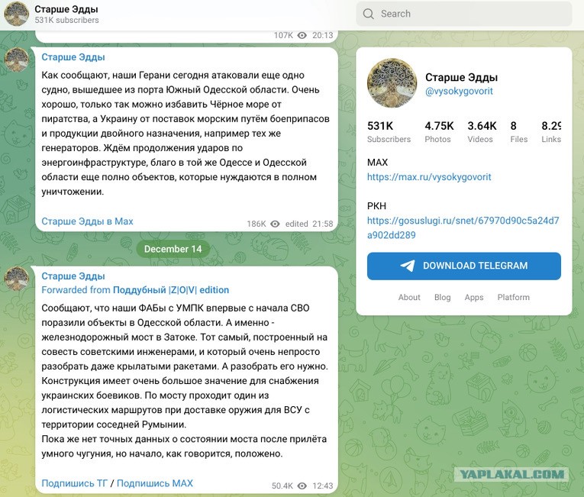Viewport: 584px width, 497px height.
Task: Click 'Подпишись MAX' link
Action: 155,483
